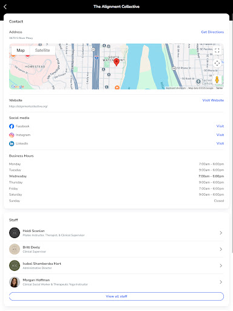Click View all staff button
Viewport: 233px width, 311px height.
pyautogui.click(x=116, y=296)
